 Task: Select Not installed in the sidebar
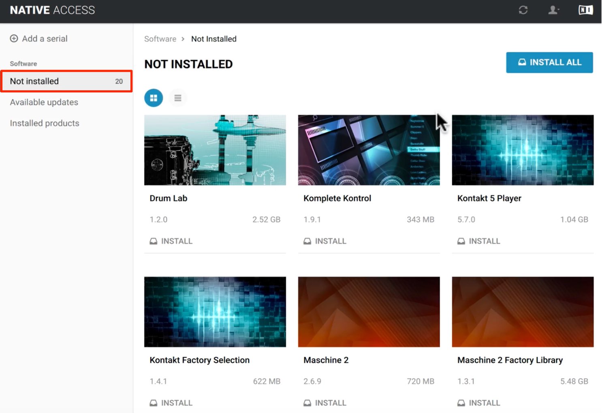point(66,81)
